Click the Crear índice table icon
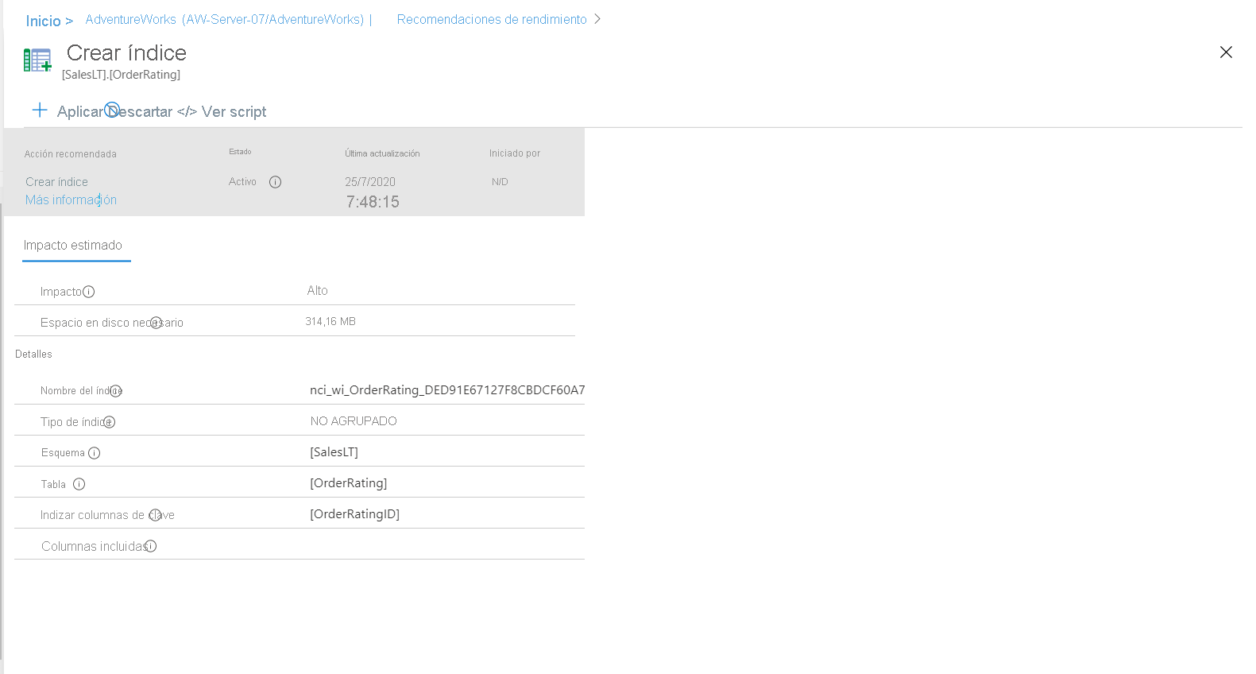Screen dimensions: 1256x674 37,60
